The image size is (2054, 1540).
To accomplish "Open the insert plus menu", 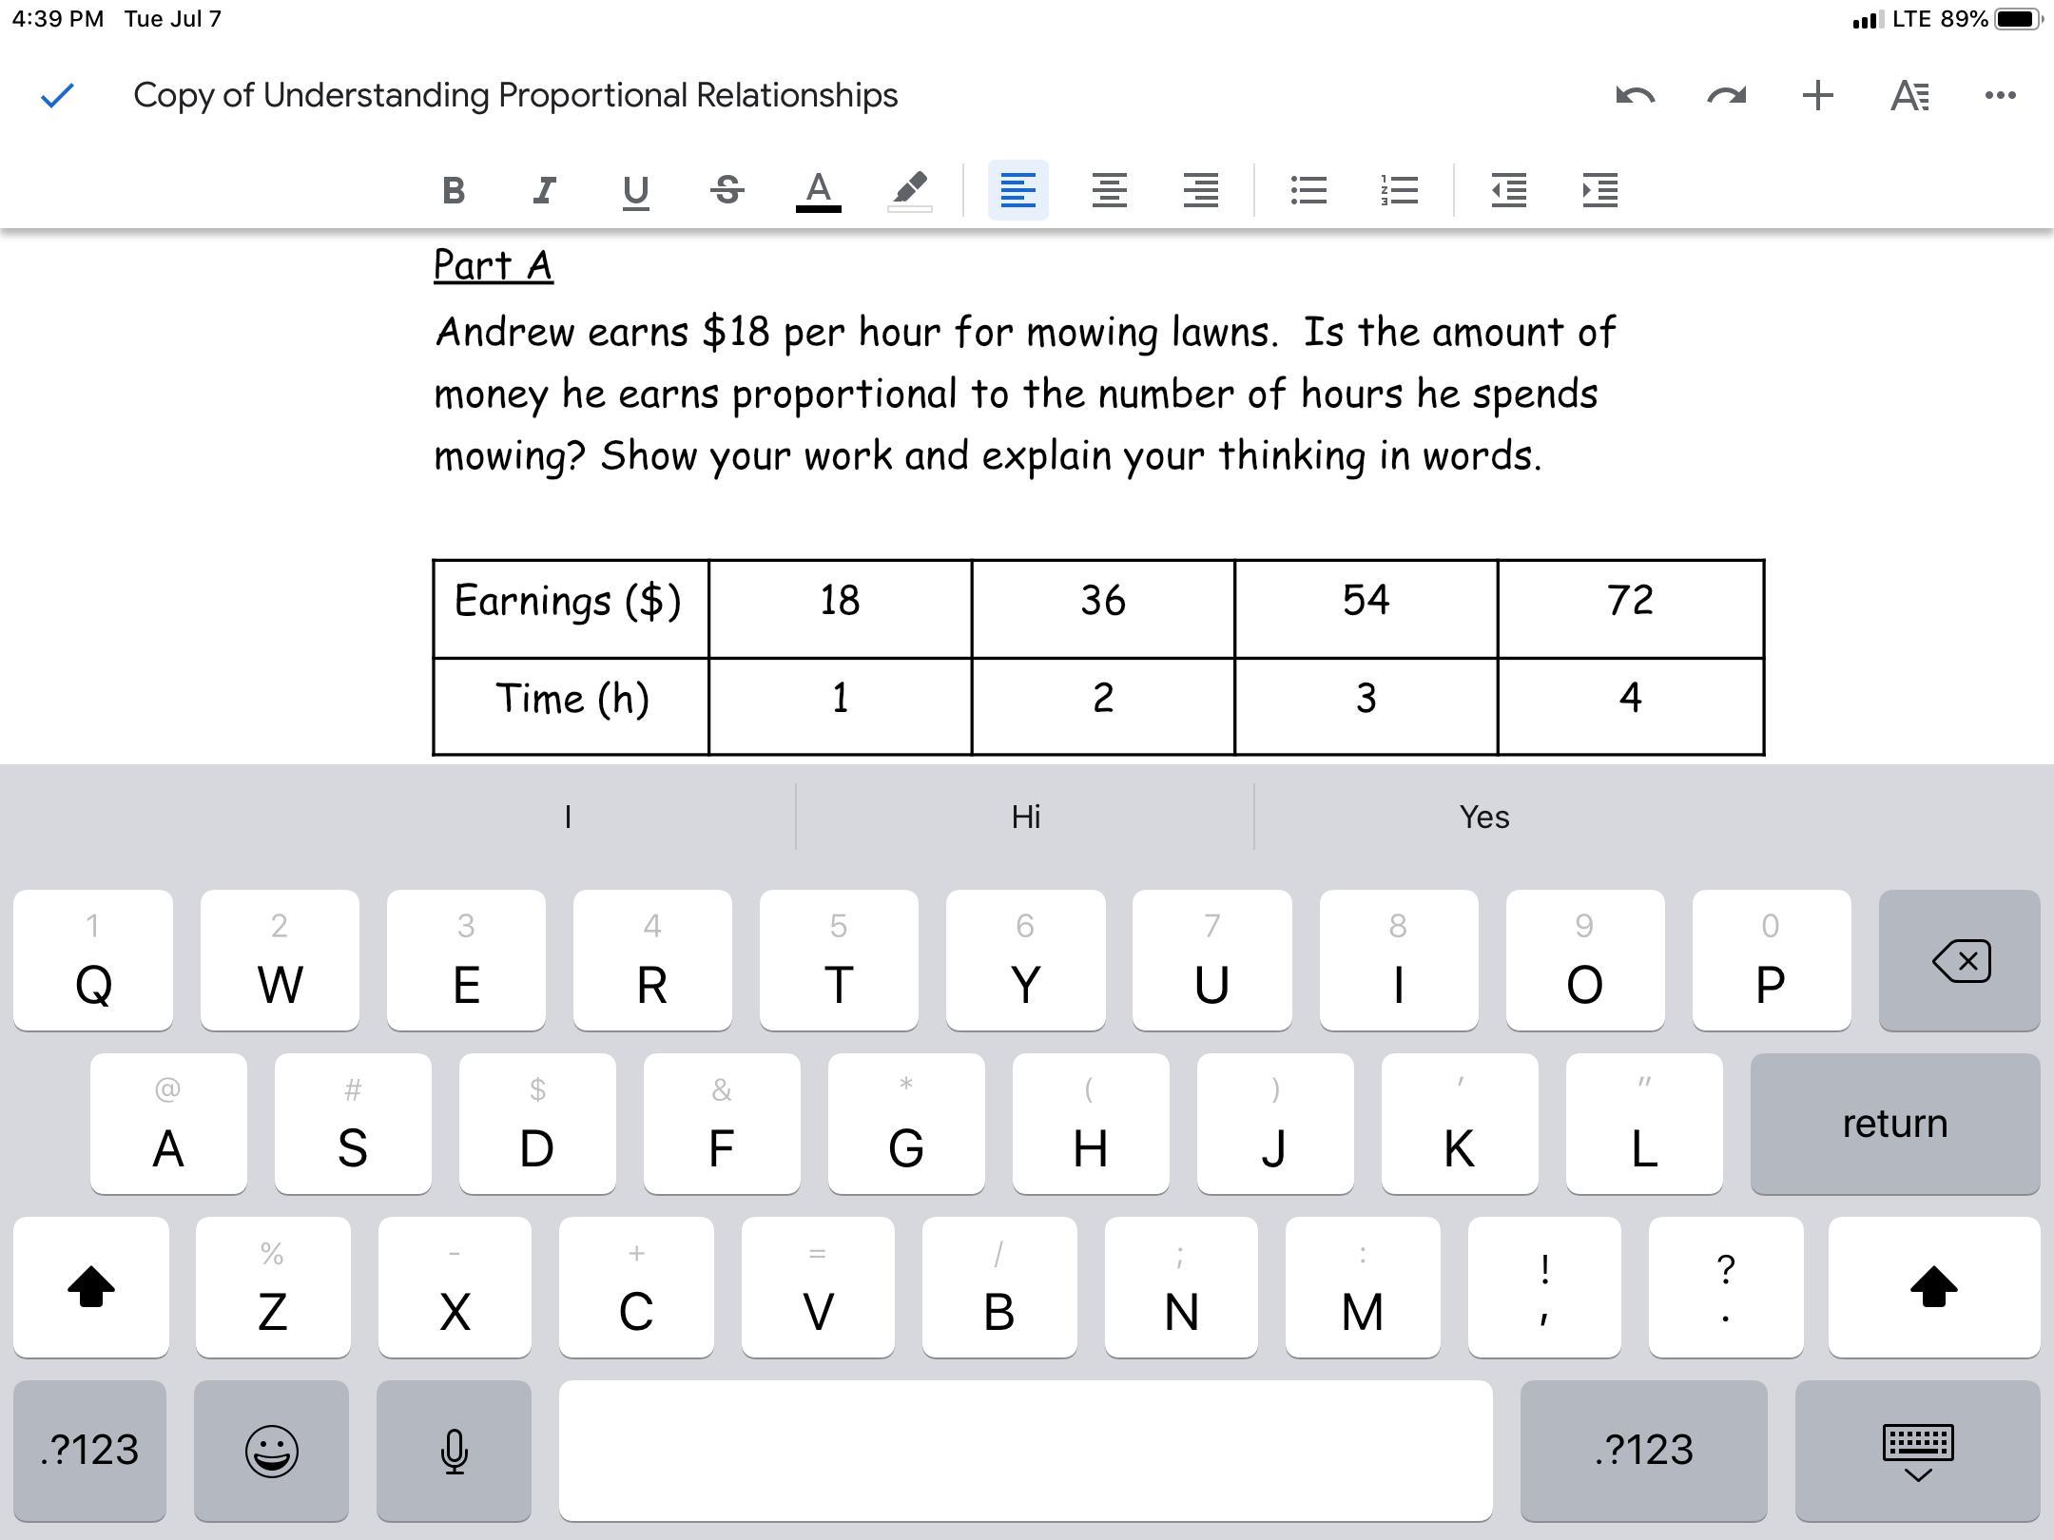I will (x=1817, y=95).
